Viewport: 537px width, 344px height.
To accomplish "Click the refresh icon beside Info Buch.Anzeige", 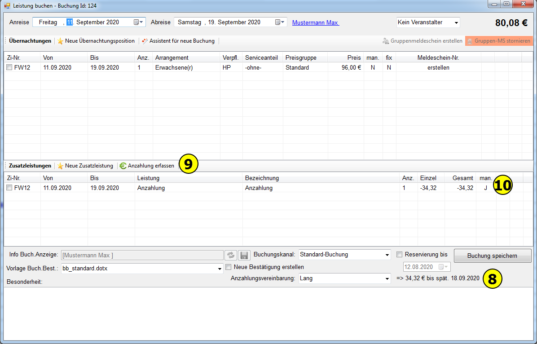I will click(230, 255).
